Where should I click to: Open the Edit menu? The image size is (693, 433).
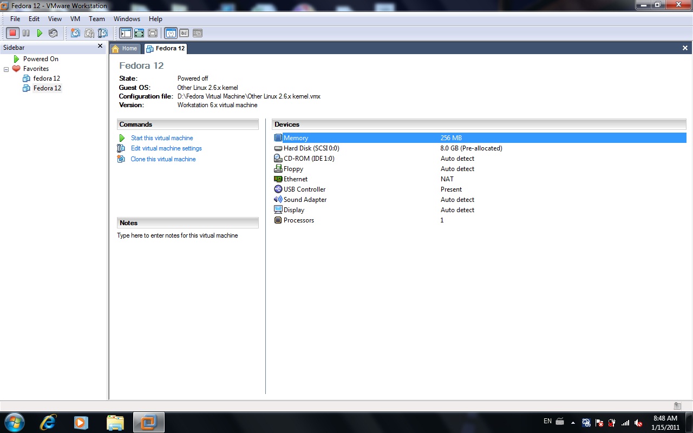pos(34,19)
